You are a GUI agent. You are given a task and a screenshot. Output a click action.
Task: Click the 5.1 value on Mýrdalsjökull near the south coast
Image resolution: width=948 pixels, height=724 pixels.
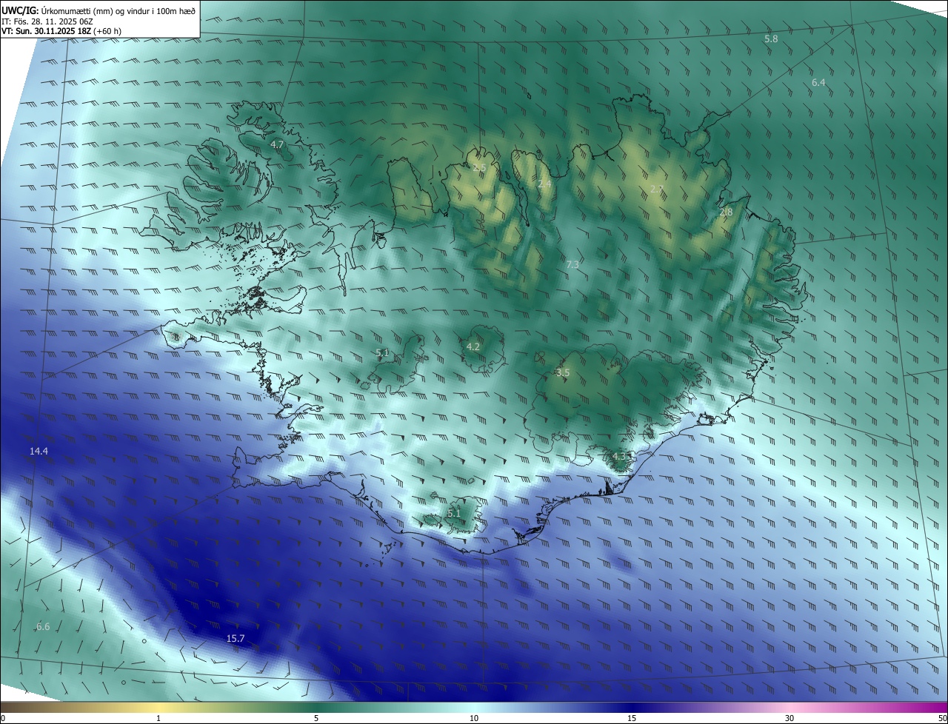pos(454,513)
